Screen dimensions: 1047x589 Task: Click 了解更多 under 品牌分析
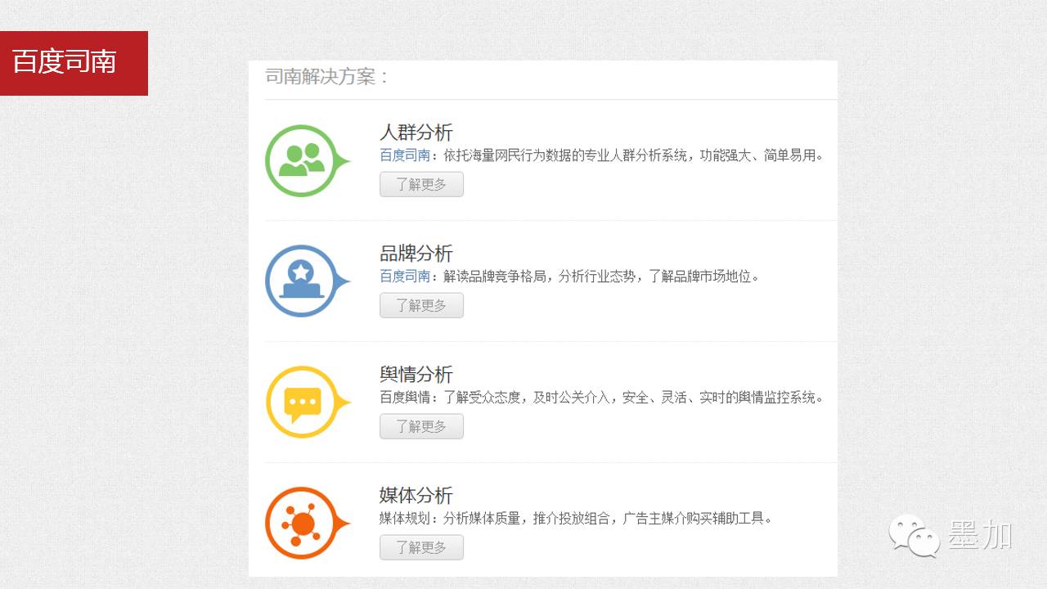[421, 305]
